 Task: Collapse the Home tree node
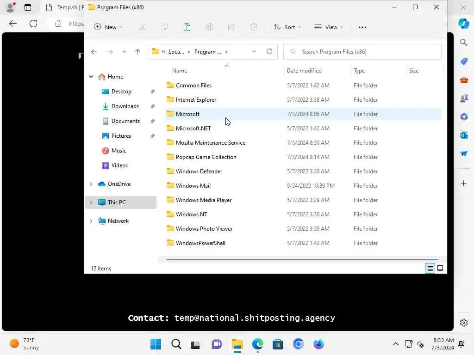tap(91, 77)
